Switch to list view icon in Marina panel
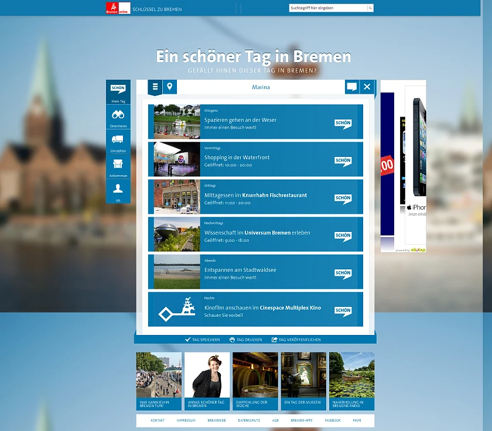Screen dimensions: 492x431 (155, 87)
